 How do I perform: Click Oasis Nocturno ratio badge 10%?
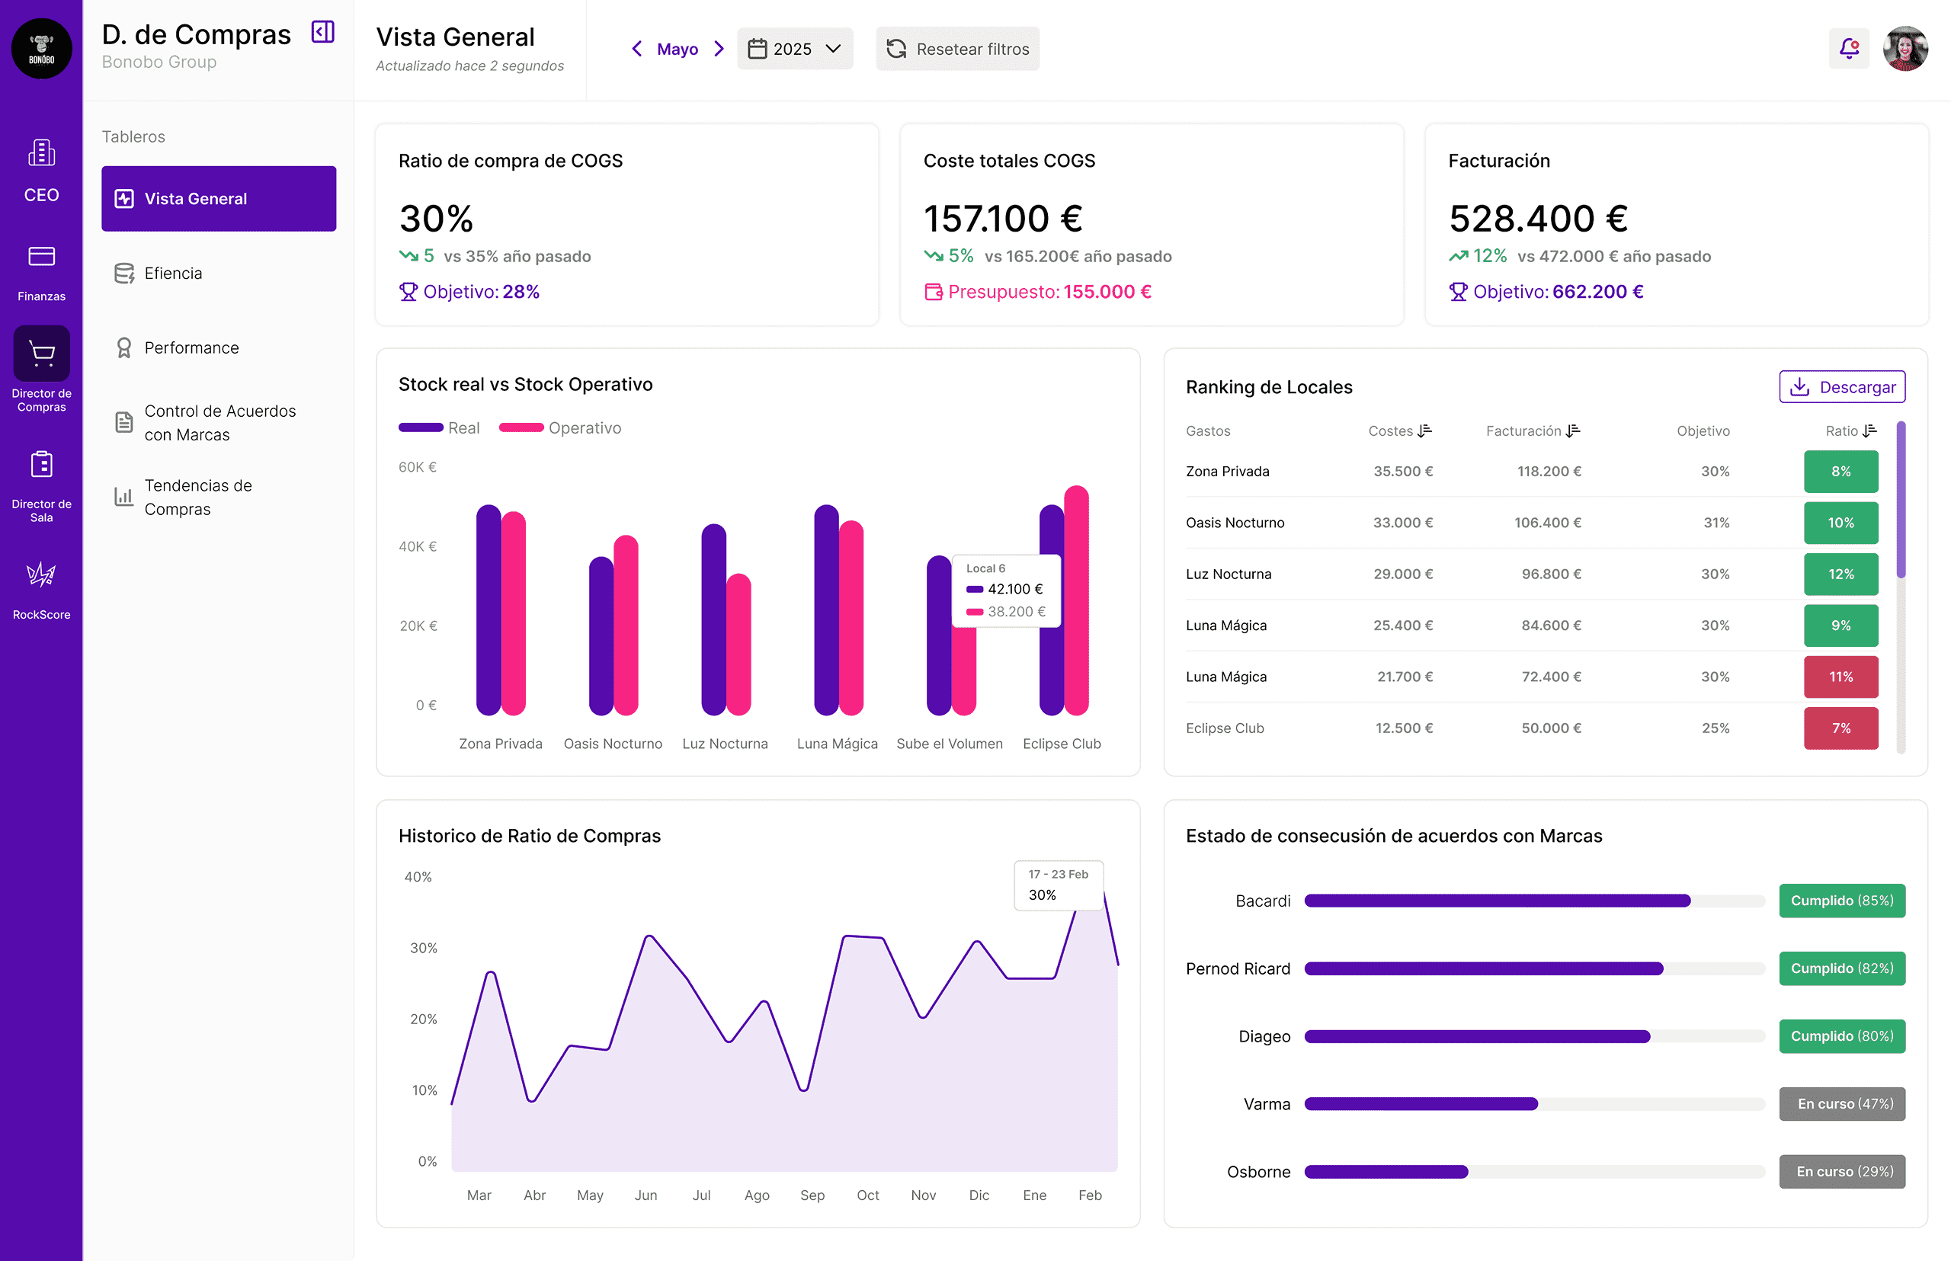pyautogui.click(x=1840, y=523)
